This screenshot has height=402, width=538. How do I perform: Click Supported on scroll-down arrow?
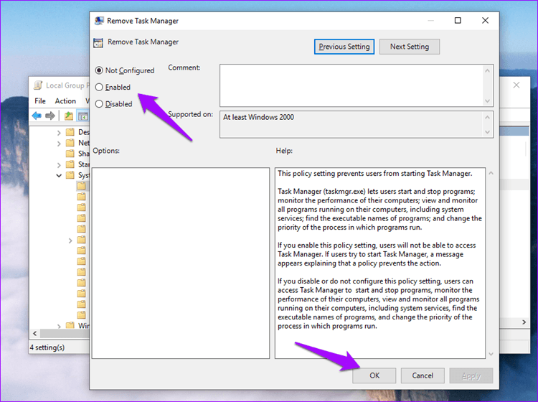point(487,132)
